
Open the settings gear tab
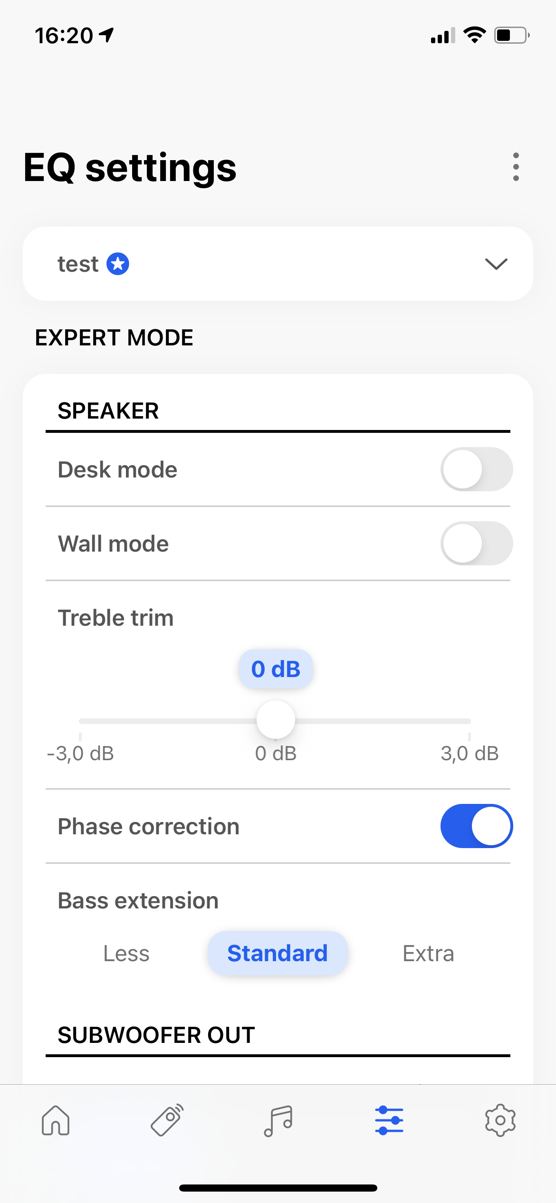point(500,1120)
